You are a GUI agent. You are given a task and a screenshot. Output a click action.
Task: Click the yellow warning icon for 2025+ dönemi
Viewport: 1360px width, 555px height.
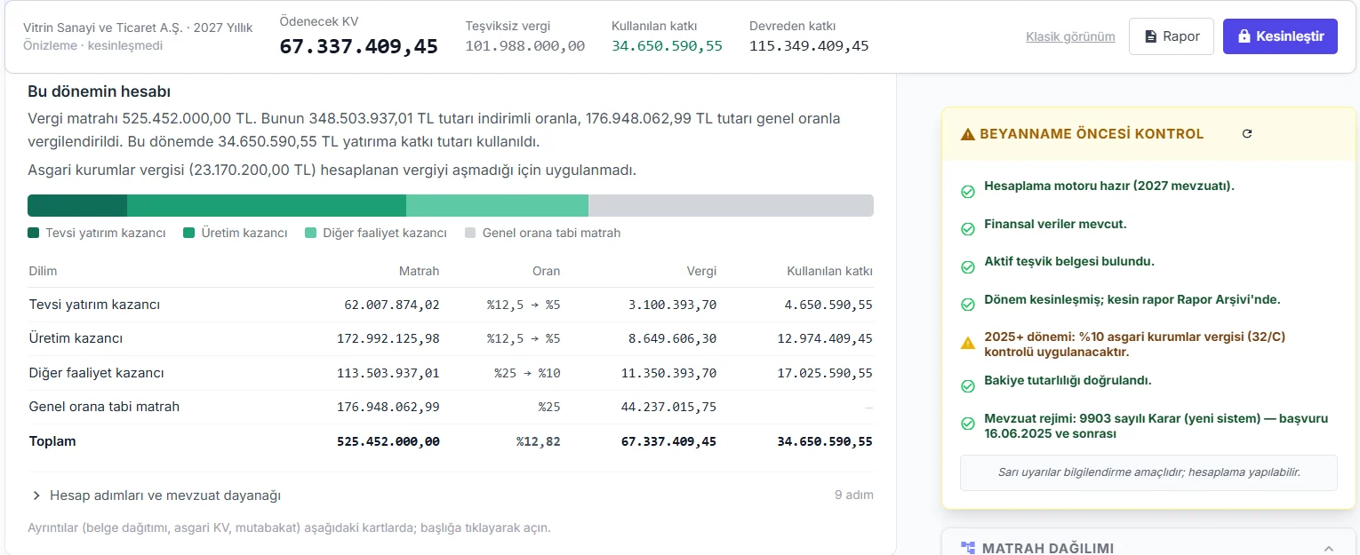968,343
